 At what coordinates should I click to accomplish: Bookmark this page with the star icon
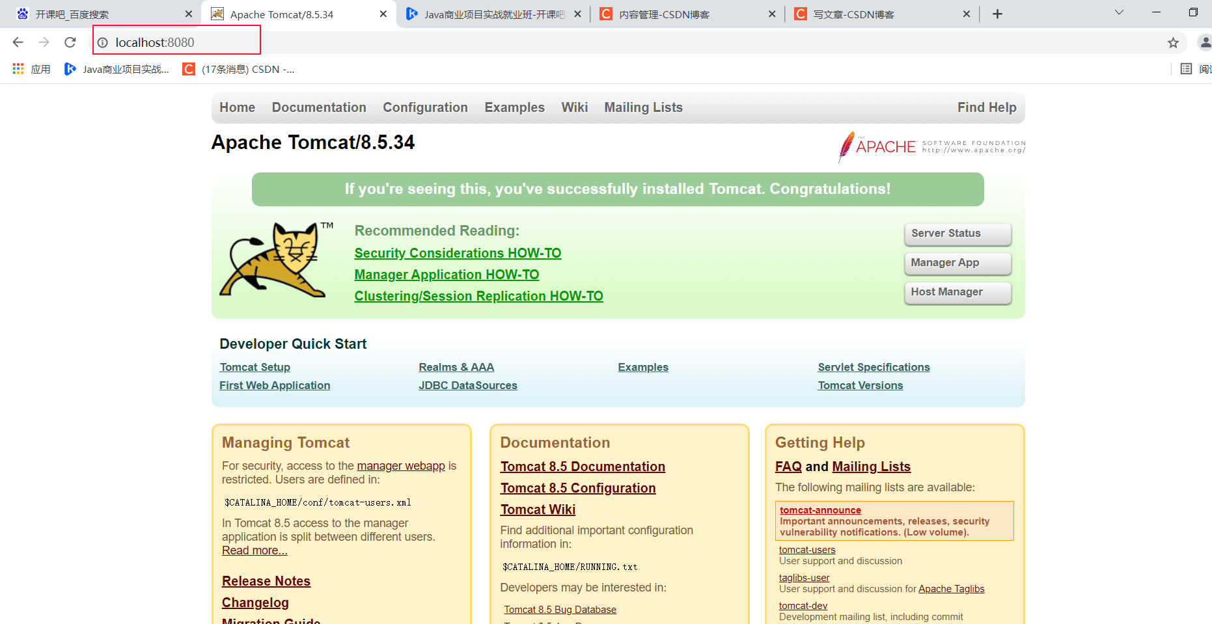point(1173,42)
